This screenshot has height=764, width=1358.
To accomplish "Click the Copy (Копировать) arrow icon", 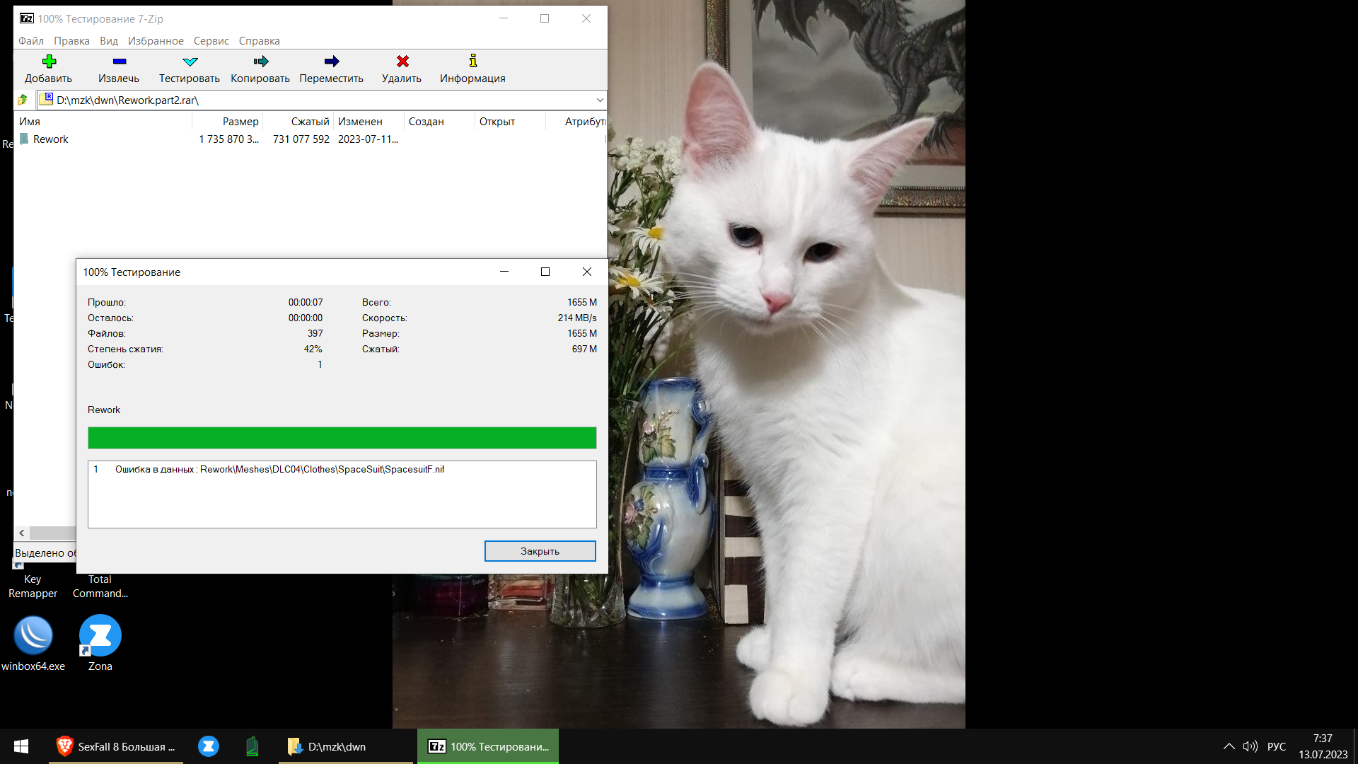I will coord(260,62).
